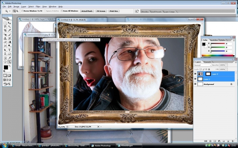This screenshot has height=148, width=238.
Task: Toggle Lock position
Action: click(206, 69)
